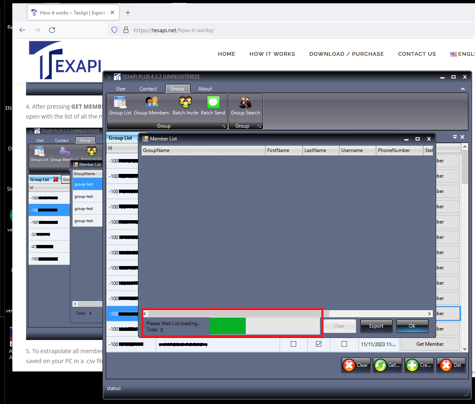Open the English language flag selector
475x404 pixels.
click(x=462, y=54)
